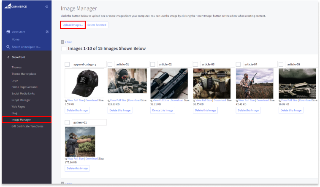Image resolution: width=320 pixels, height=187 pixels.
Task: Open Theme Marketplace
Action: click(24, 74)
